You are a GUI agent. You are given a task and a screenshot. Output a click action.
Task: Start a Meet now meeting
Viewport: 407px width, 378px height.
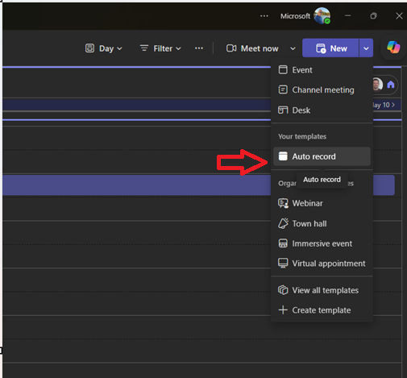[252, 48]
